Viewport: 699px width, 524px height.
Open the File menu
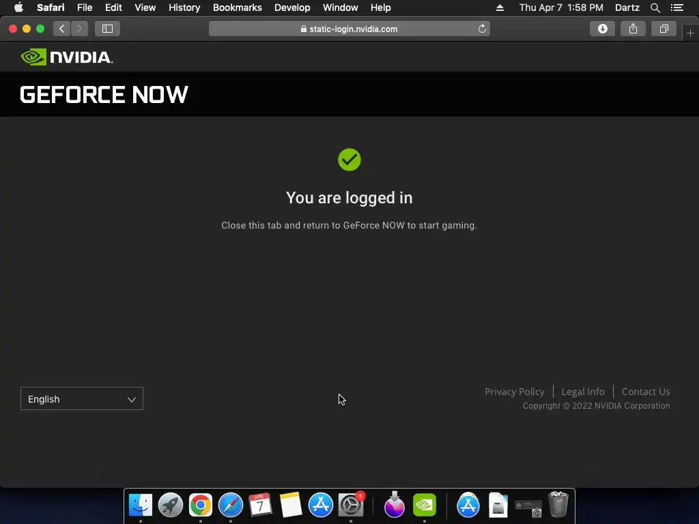tap(85, 8)
